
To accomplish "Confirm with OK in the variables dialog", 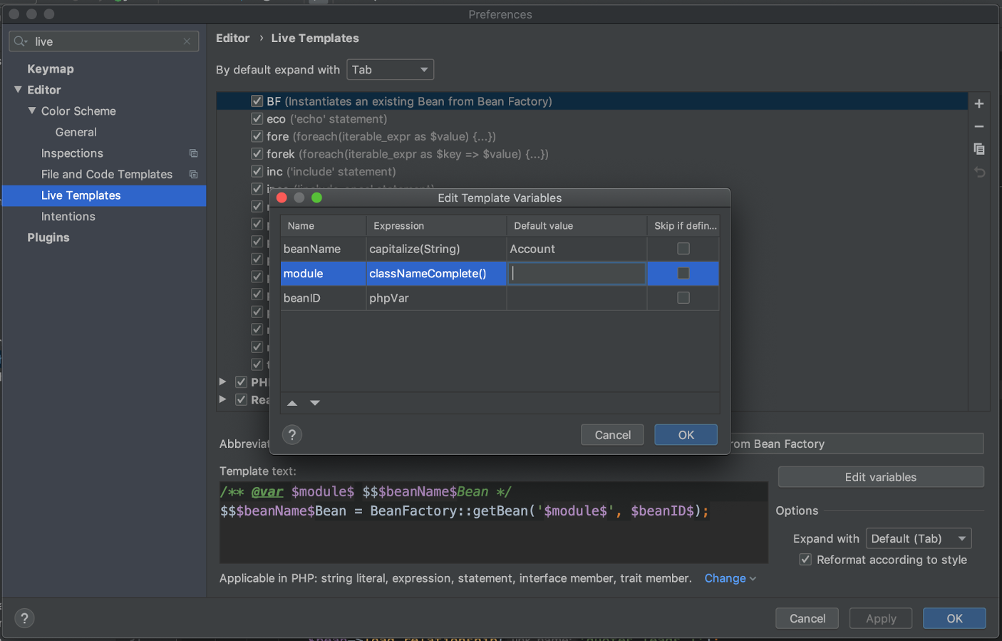I will tap(685, 434).
